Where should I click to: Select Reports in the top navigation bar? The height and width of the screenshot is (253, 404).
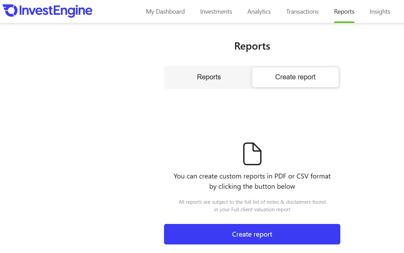tap(344, 12)
